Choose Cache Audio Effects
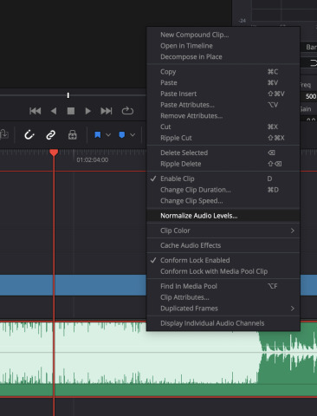This screenshot has width=317, height=416. (223, 245)
